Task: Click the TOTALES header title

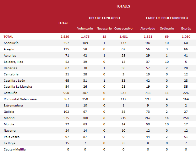Action: tap(123, 6)
